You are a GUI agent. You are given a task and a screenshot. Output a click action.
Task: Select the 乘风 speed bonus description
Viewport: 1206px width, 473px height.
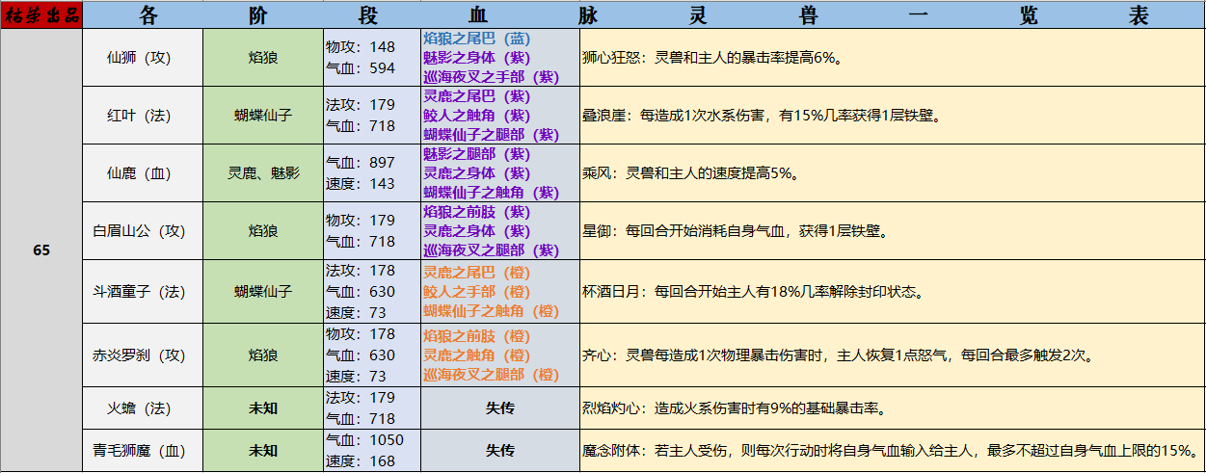point(891,173)
